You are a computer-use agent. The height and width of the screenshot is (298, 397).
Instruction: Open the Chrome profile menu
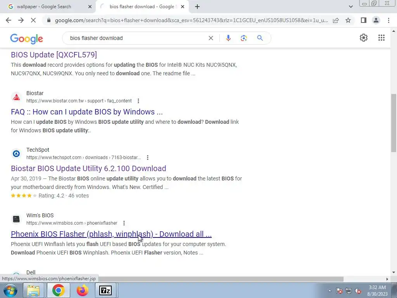pyautogui.click(x=376, y=20)
